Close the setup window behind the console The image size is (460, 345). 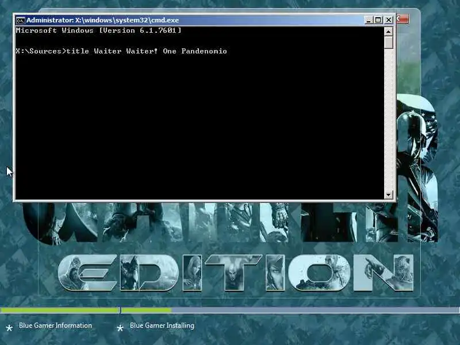(402, 19)
